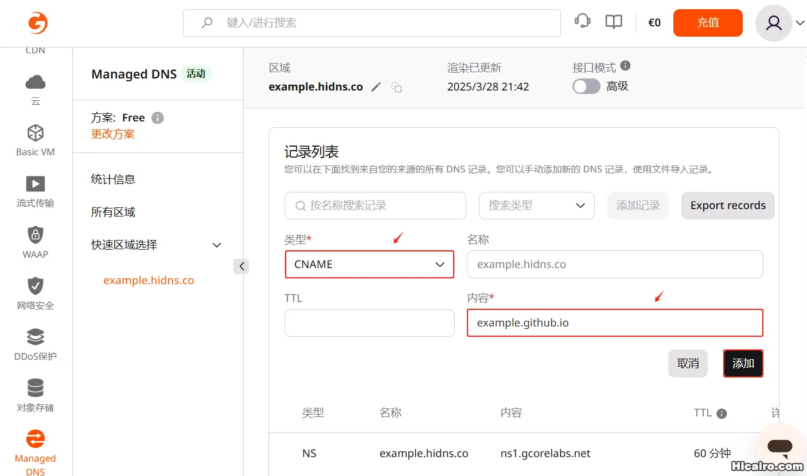Open the WAAP sidebar section
Viewport: 807px width, 476px height.
(x=36, y=242)
